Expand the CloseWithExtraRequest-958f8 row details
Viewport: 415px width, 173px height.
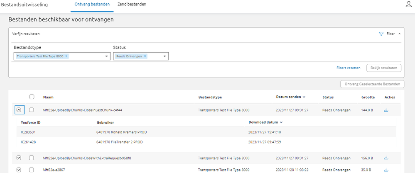click(x=19, y=158)
